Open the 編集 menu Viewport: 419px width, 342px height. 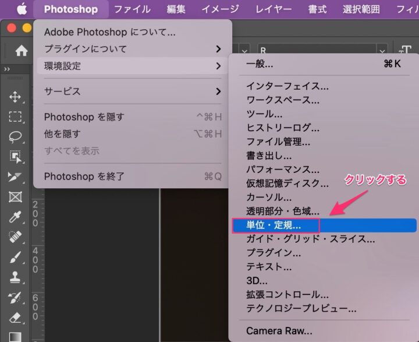pos(176,9)
